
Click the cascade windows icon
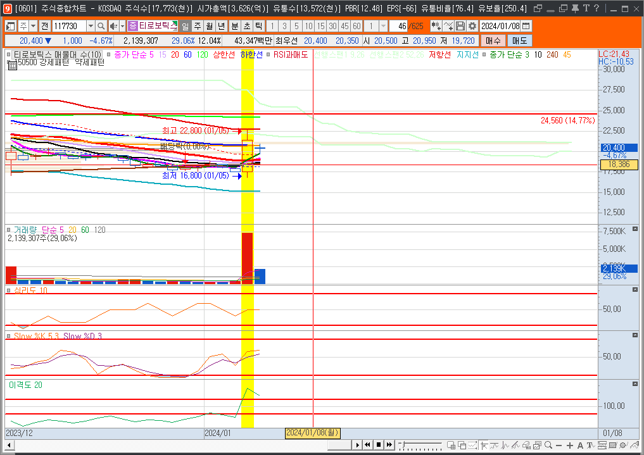pos(462,445)
